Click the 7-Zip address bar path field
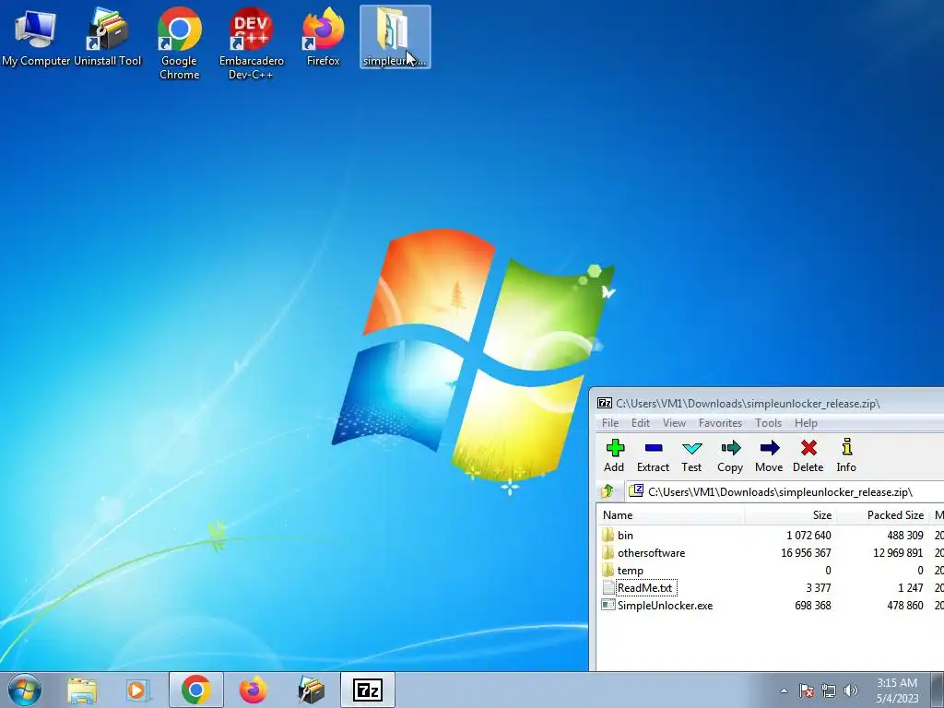This screenshot has width=944, height=708. (x=785, y=492)
